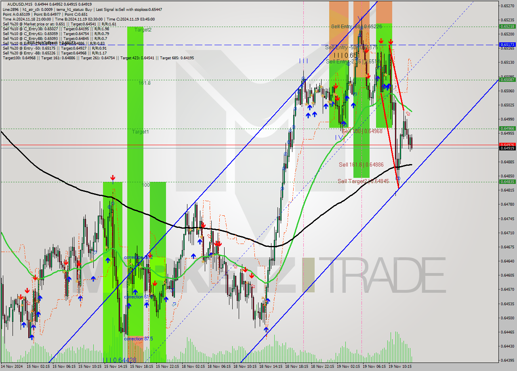The height and width of the screenshot is (371, 517).
Task: Click the 18 Nov 06:15 time label
Action: (x=219, y=367)
